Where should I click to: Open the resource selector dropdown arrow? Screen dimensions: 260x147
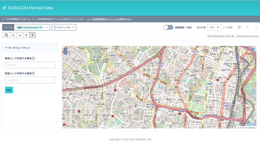pyautogui.click(x=47, y=27)
